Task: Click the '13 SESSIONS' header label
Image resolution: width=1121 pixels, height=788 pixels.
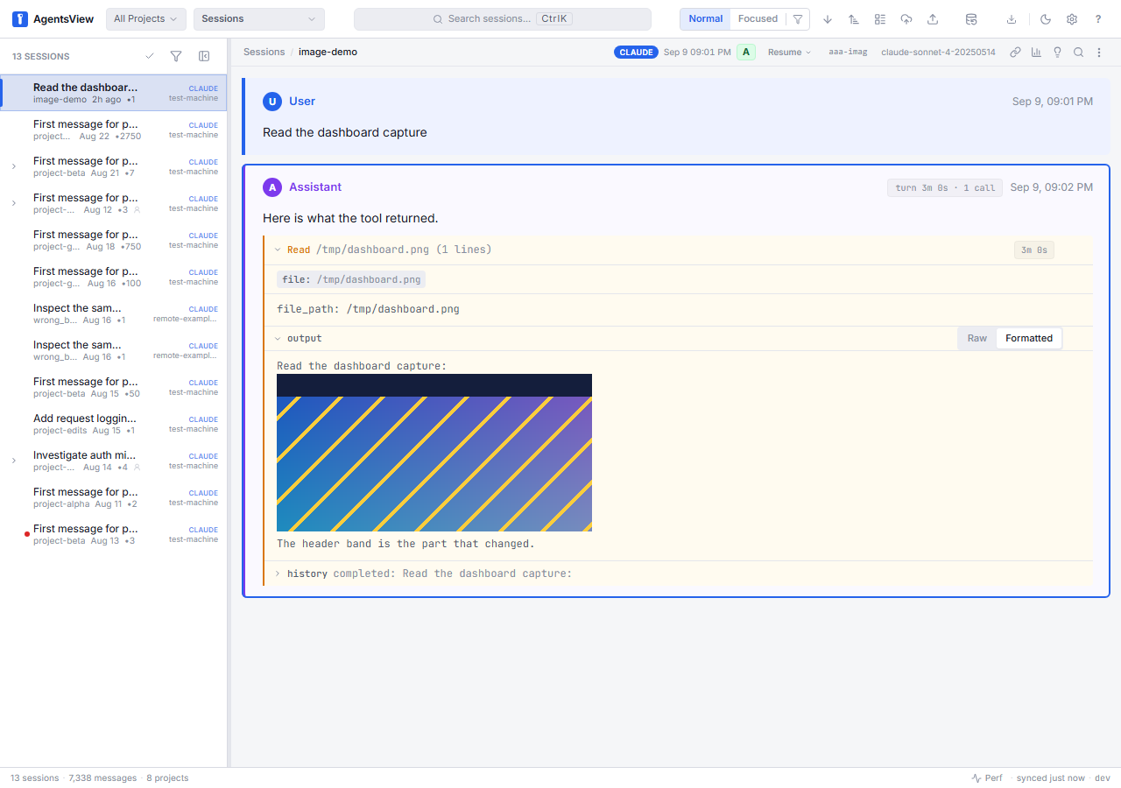Action: 41,56
